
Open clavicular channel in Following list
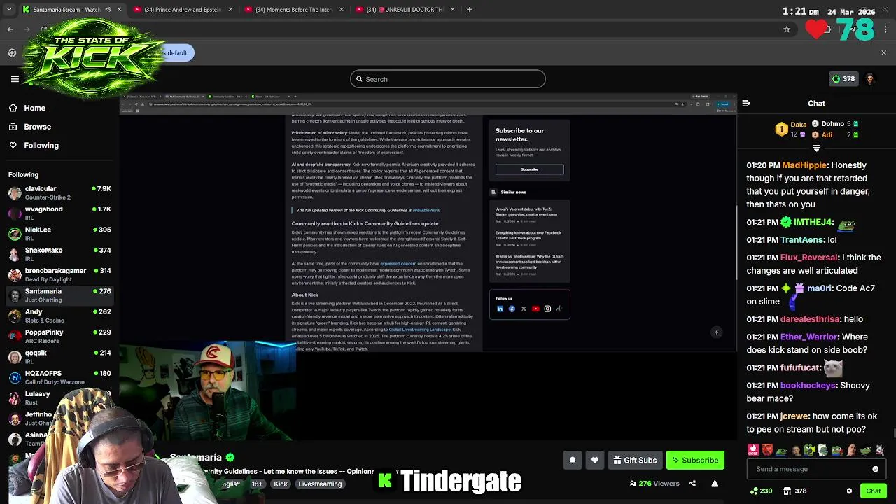pos(59,192)
